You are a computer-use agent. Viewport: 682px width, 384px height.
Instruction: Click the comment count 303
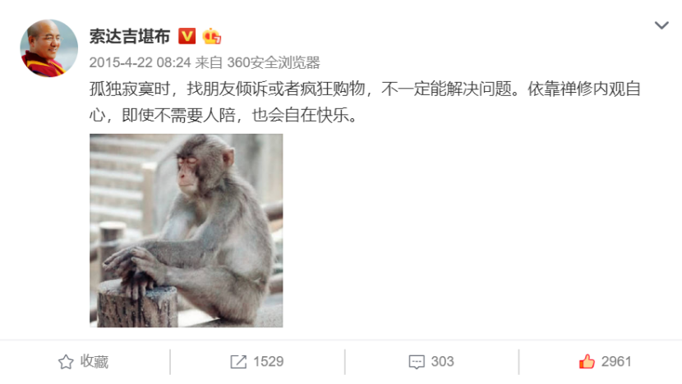442,362
